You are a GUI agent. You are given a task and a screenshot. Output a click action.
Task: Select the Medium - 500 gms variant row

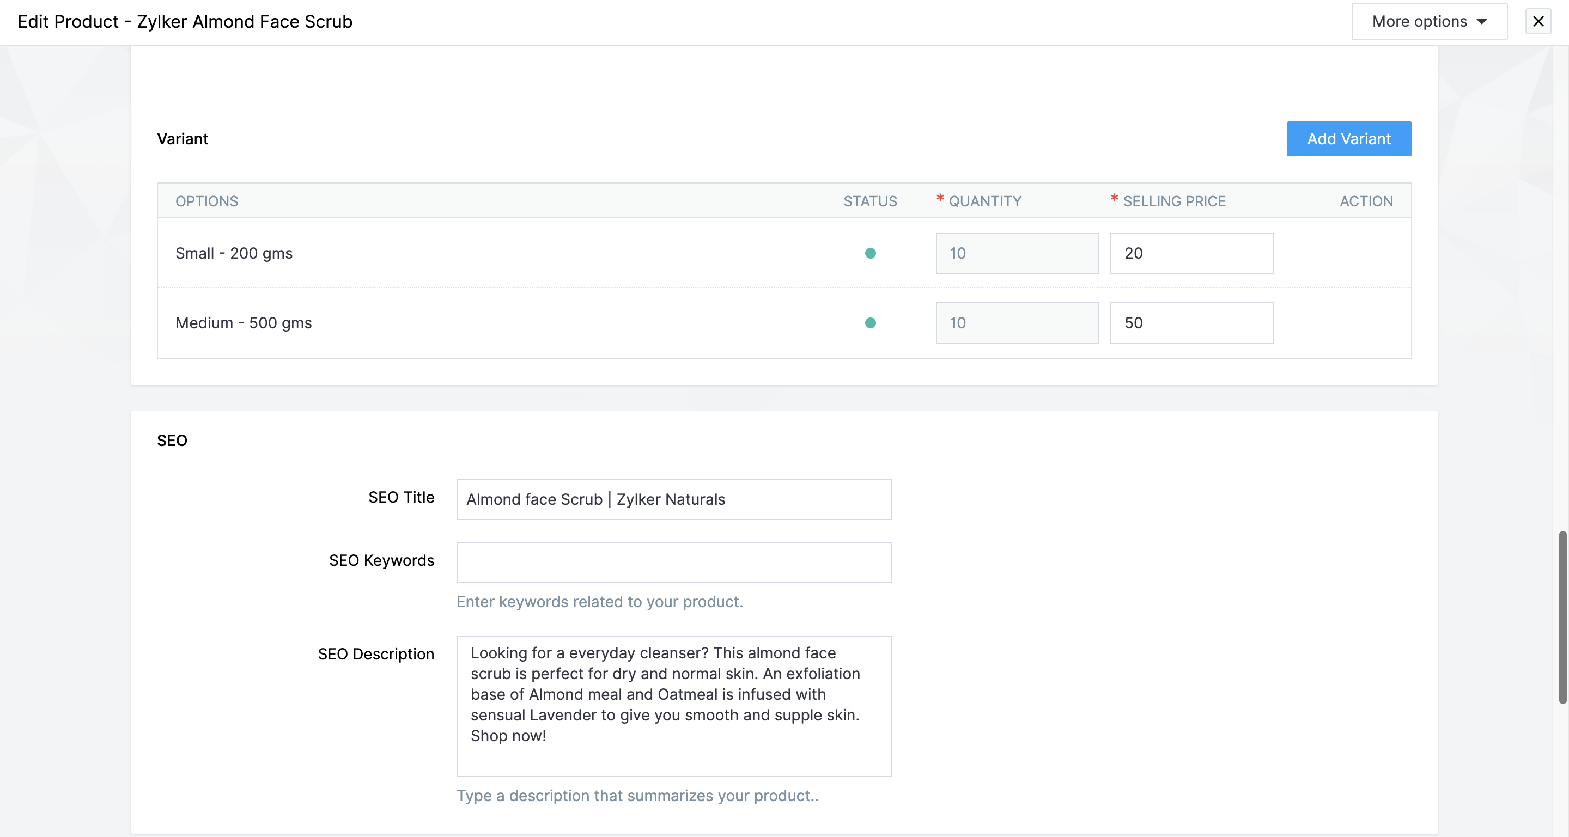coord(244,323)
